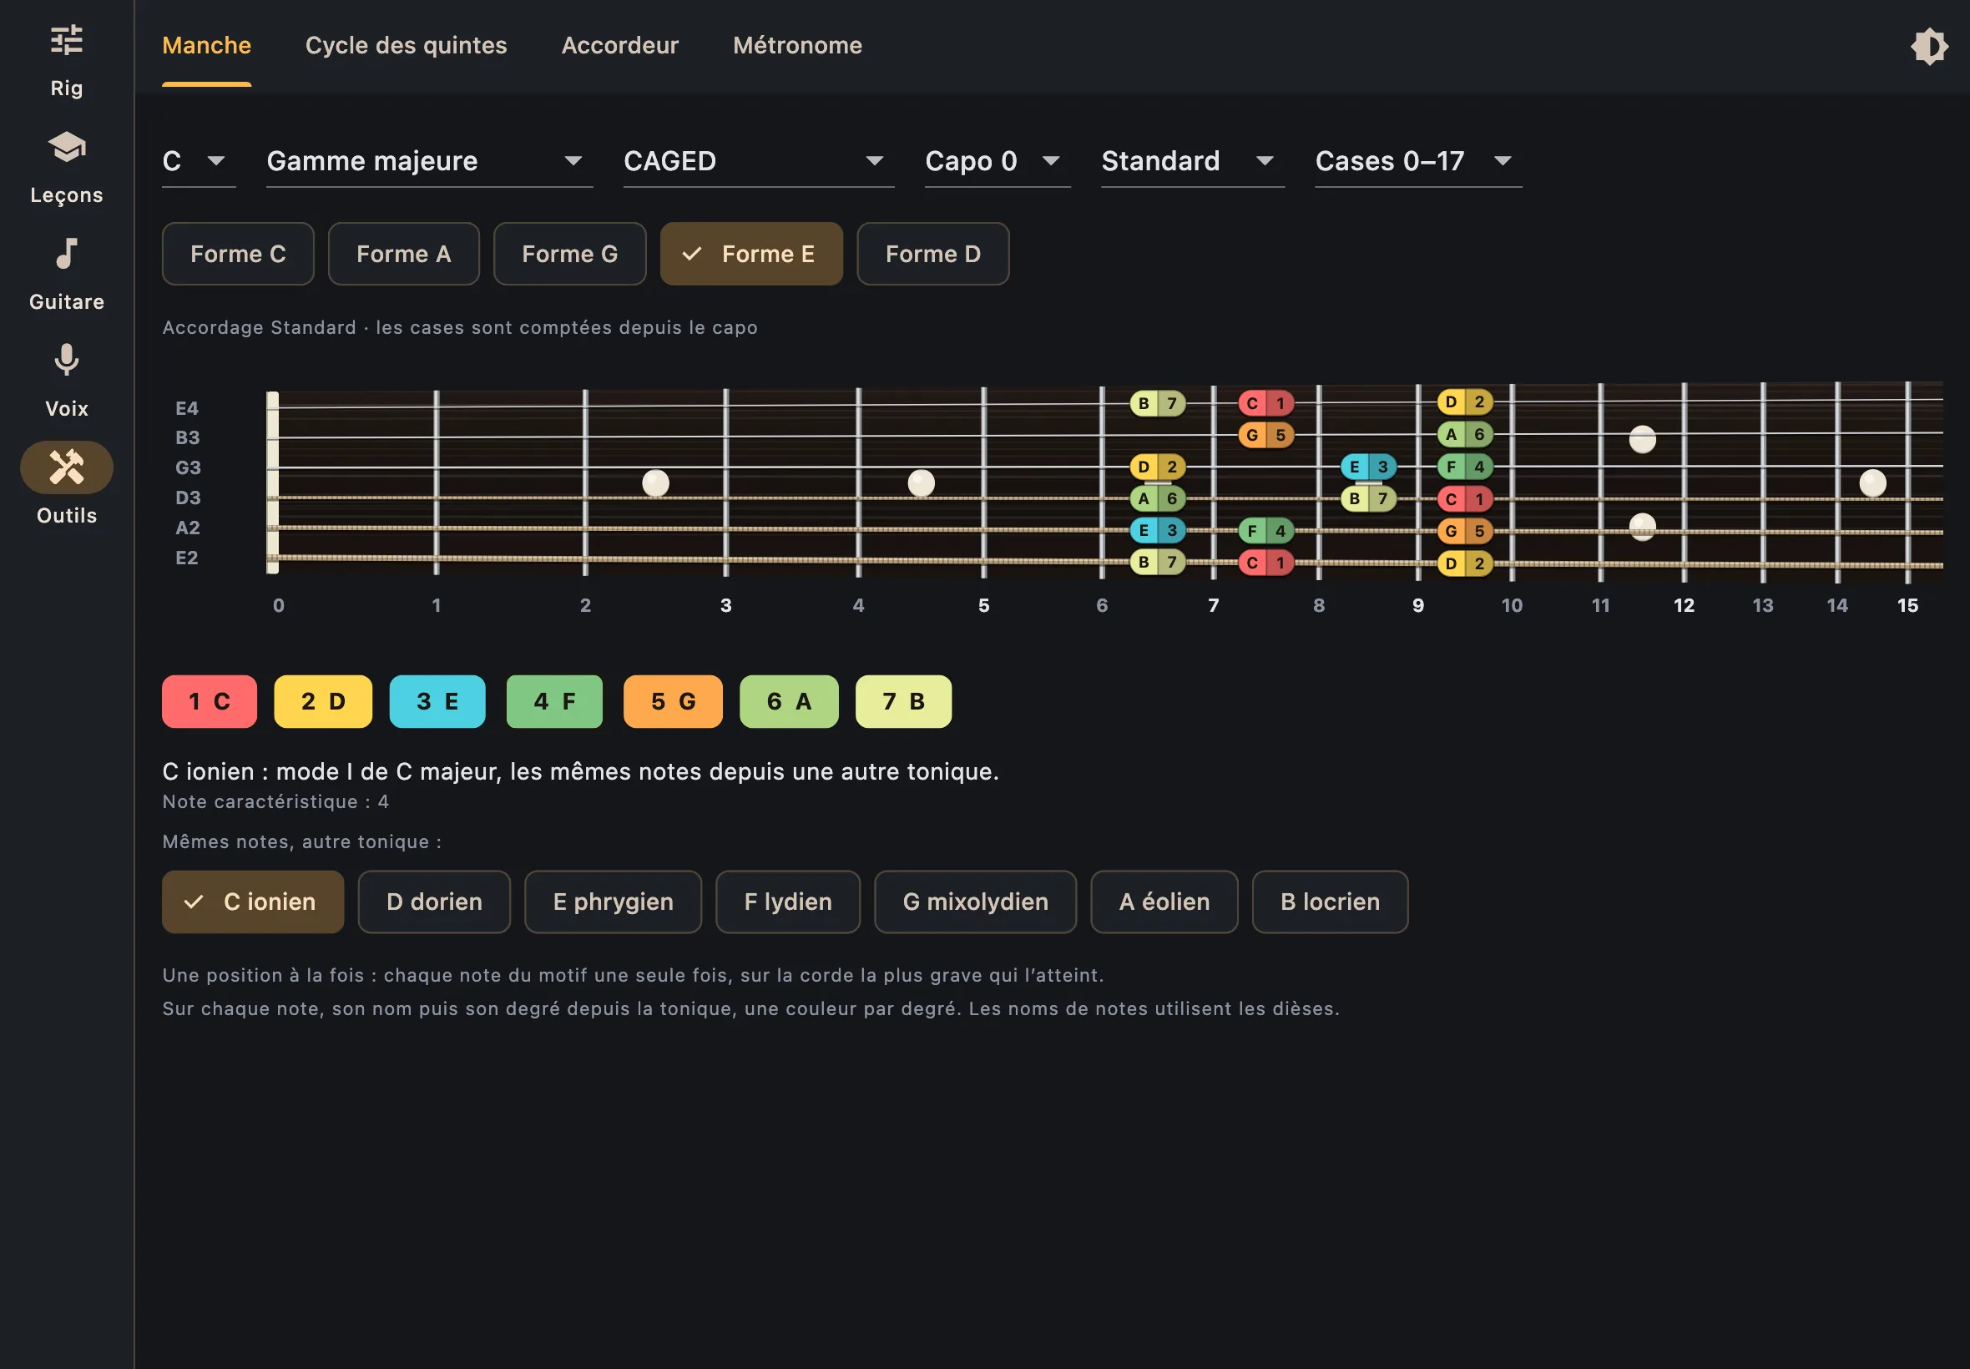
Task: Open the root note C dropdown
Action: tap(199, 161)
